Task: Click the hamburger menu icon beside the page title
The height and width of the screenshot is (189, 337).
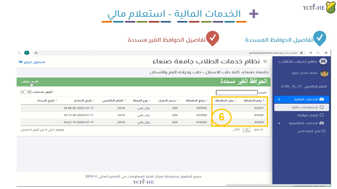Action: [x=265, y=61]
